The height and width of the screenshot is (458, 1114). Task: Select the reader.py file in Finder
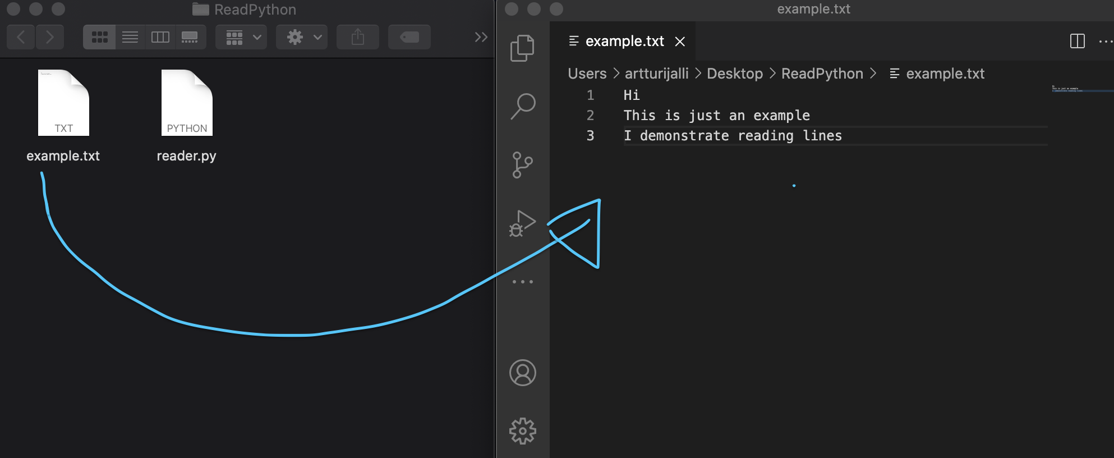[187, 116]
